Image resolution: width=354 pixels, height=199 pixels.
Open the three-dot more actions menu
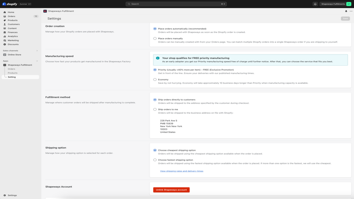coord(351,11)
